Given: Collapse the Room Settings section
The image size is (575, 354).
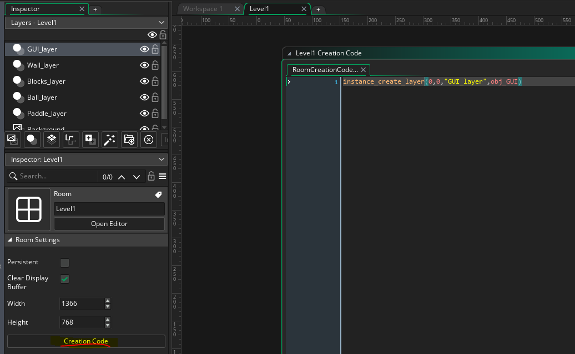Looking at the screenshot, I should [x=10, y=240].
